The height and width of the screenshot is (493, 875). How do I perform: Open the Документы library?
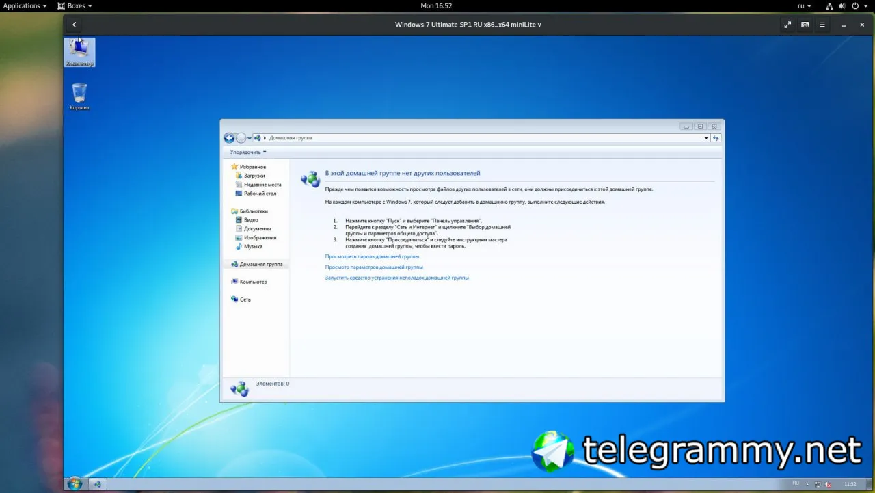(x=258, y=229)
